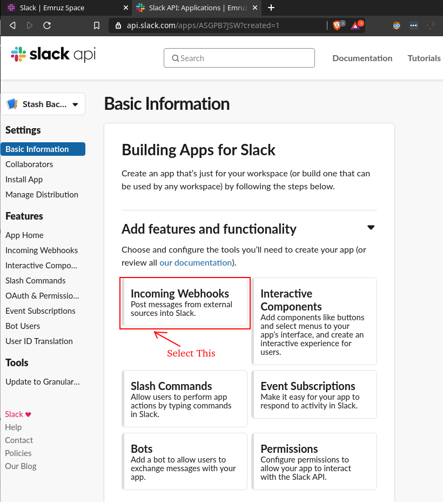443x502 pixels.
Task: Close the Slack | Emruz Space tab
Action: click(125, 8)
